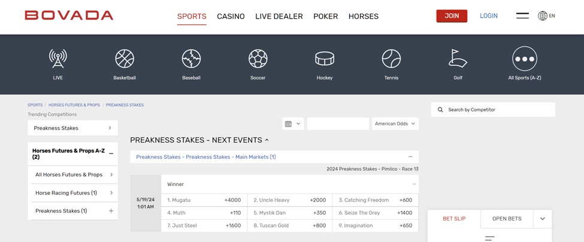584x242 pixels.
Task: Click the LOGIN link
Action: click(x=488, y=16)
